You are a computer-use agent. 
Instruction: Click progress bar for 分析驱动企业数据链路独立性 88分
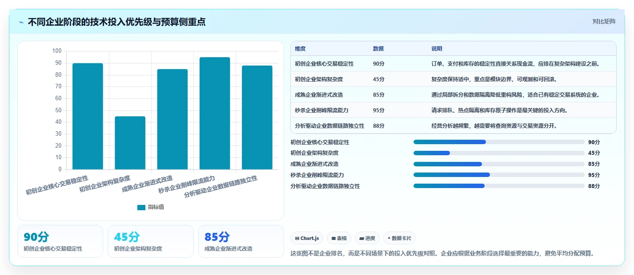(x=499, y=186)
